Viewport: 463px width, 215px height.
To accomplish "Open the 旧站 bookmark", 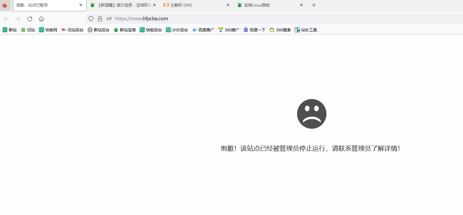I will (28, 30).
